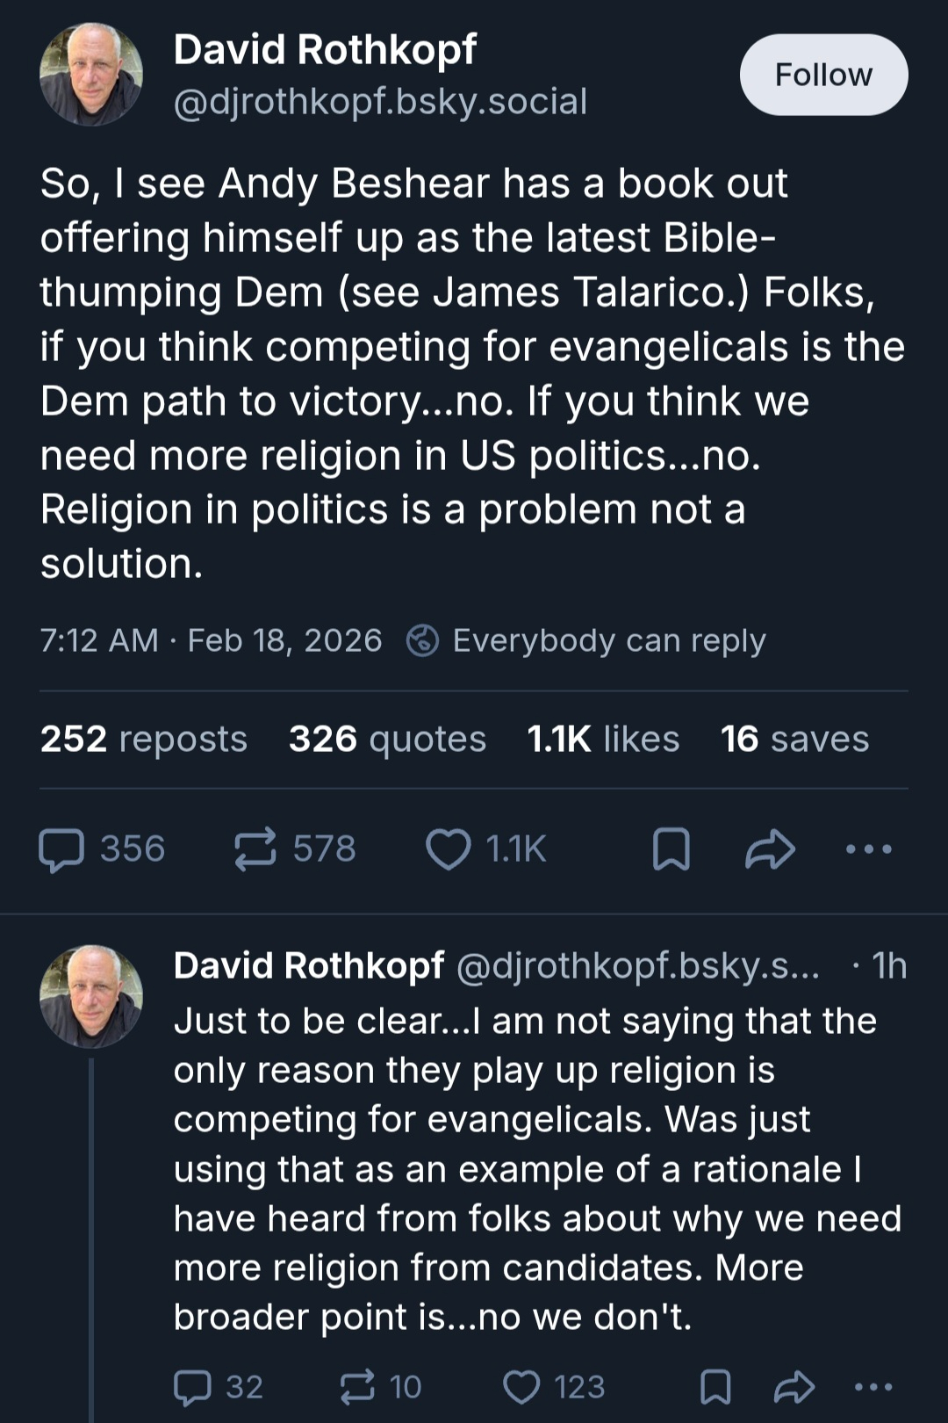The height and width of the screenshot is (1423, 948).
Task: Share the main post via arrow icon
Action: (770, 849)
